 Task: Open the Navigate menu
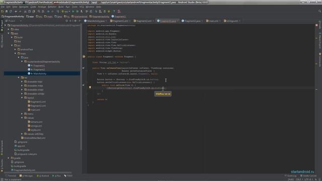coord(24,7)
